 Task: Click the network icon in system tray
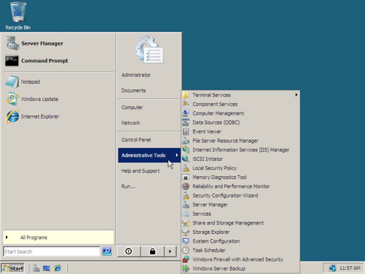point(333,268)
